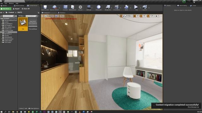Image resolution: width=202 pixels, height=113 pixels.
Task: Click the Play toolbar icon
Action: [136, 8]
